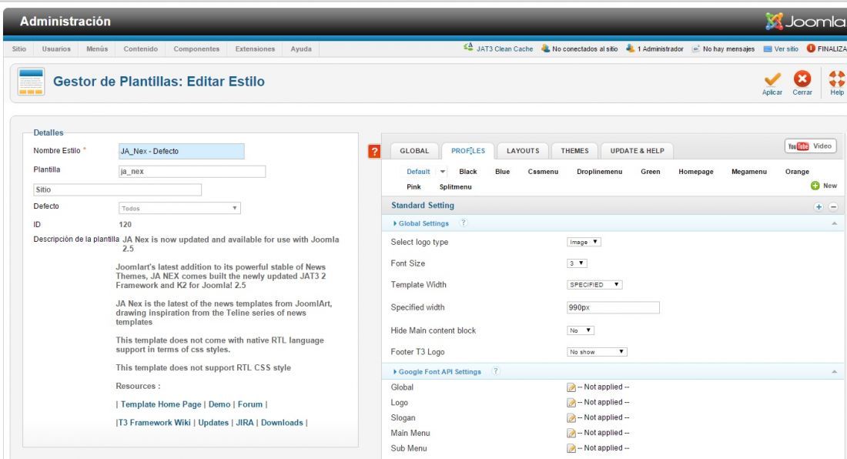Open the JIRA link

(245, 423)
